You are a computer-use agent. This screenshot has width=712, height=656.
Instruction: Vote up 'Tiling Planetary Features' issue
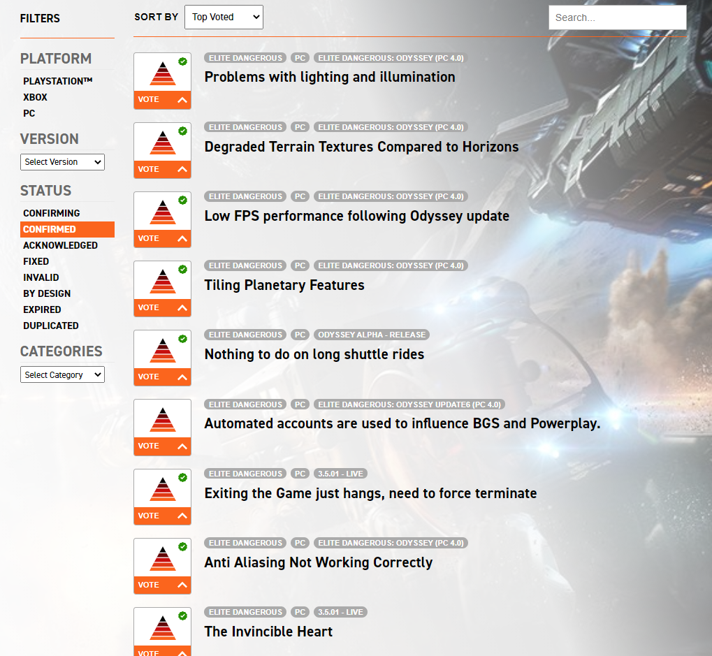pos(162,308)
